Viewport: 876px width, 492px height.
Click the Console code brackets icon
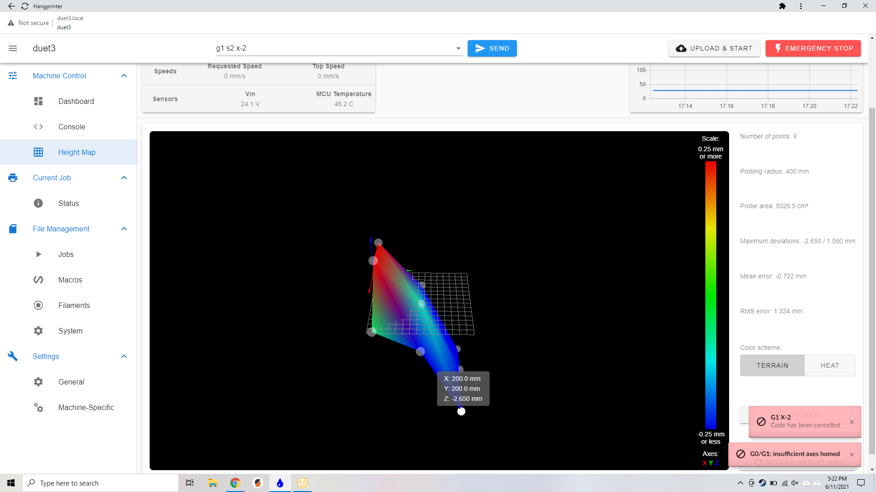coord(38,127)
